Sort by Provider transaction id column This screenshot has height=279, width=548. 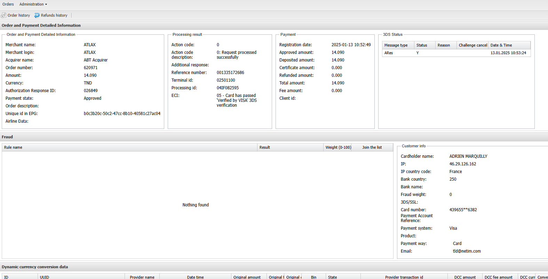(404, 277)
